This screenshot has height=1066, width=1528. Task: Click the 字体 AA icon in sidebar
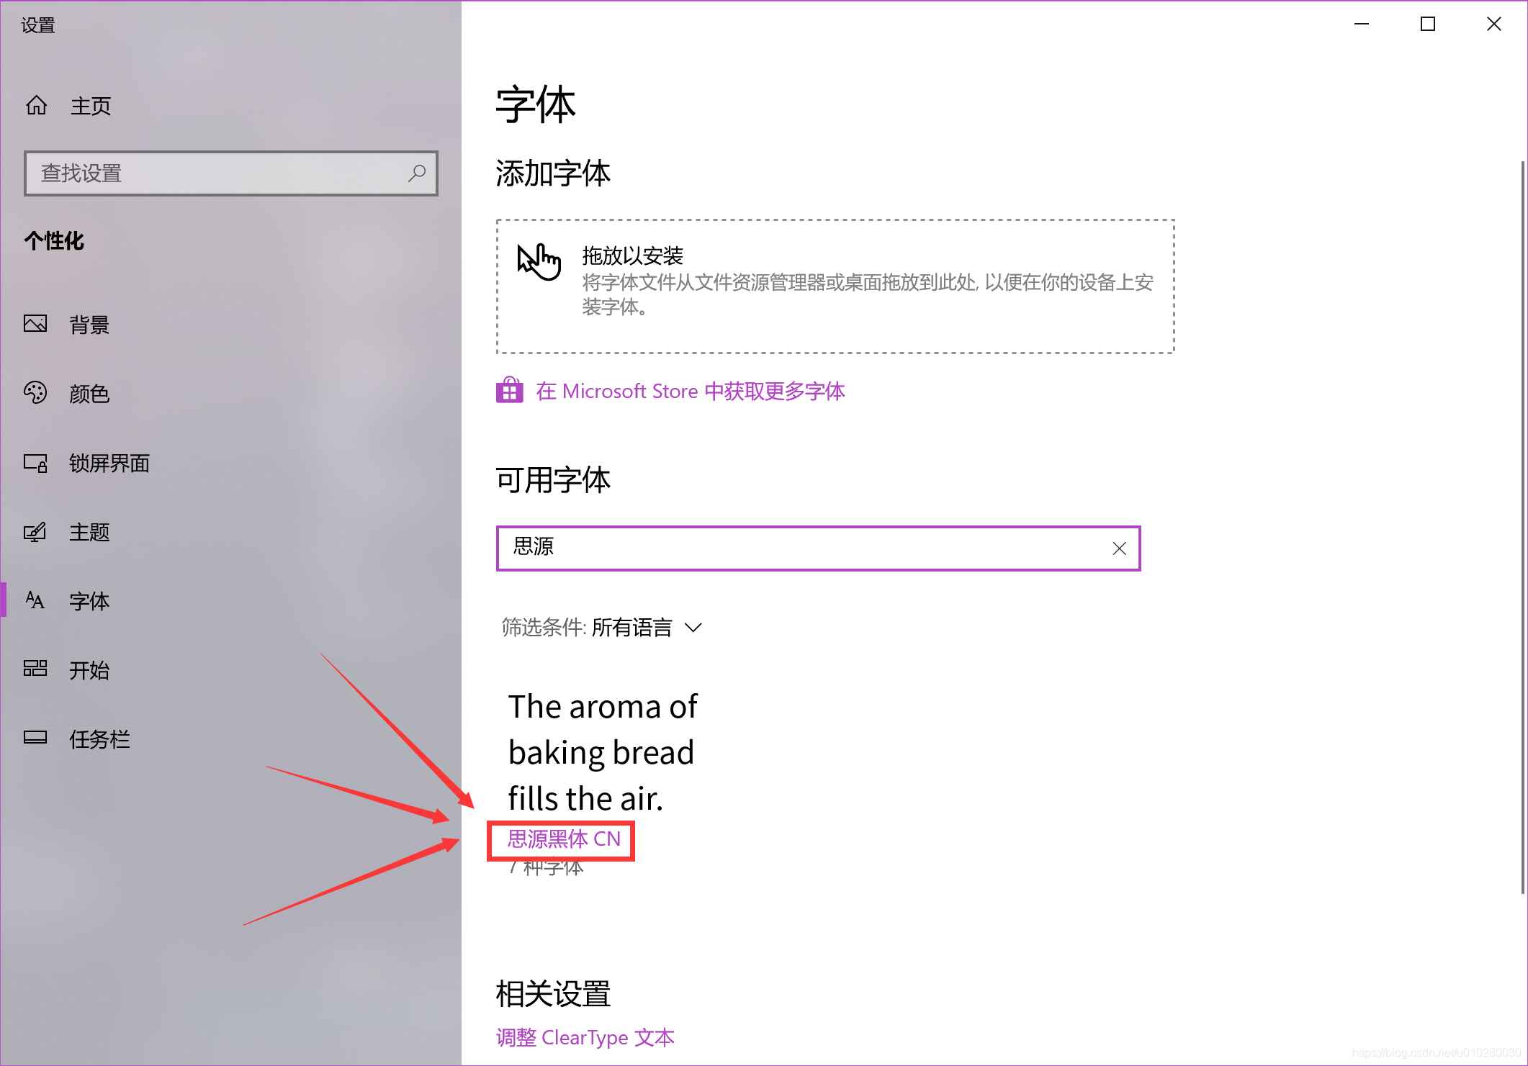pos(35,600)
